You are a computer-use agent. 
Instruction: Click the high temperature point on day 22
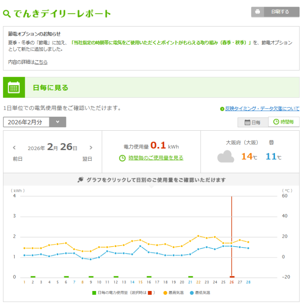tap(198, 236)
